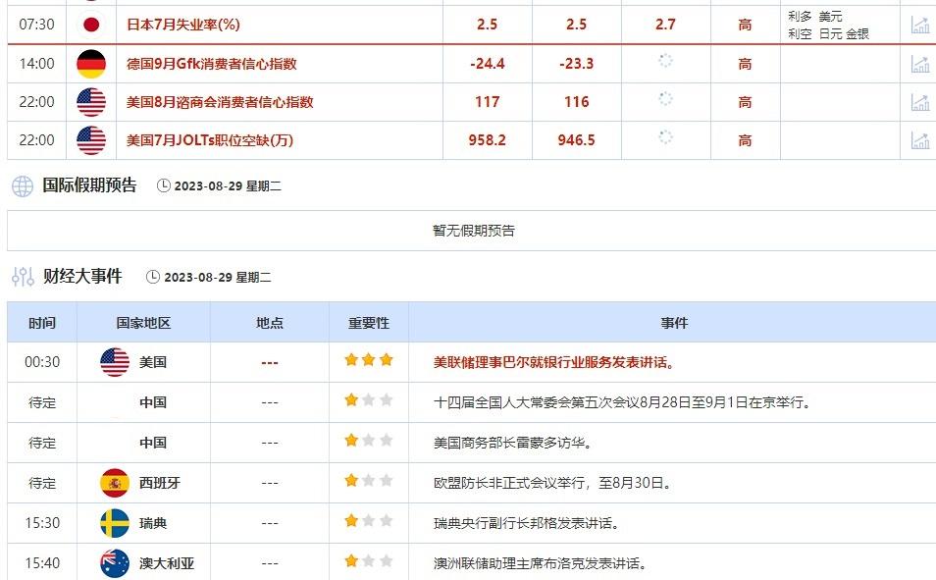Click the clock icon beside 财经大事件 date
The height and width of the screenshot is (580, 936).
tap(152, 277)
